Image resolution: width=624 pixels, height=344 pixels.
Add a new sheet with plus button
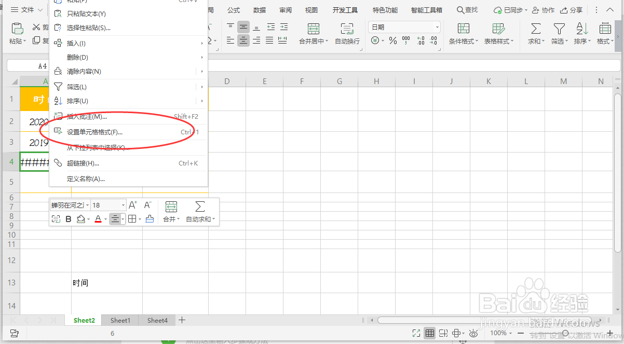182,320
